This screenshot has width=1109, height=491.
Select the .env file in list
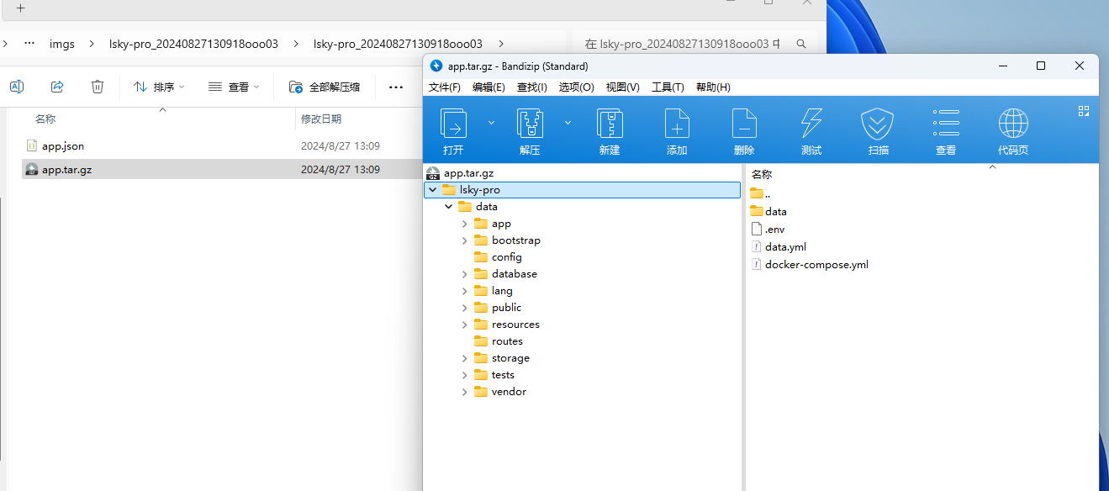coord(767,229)
